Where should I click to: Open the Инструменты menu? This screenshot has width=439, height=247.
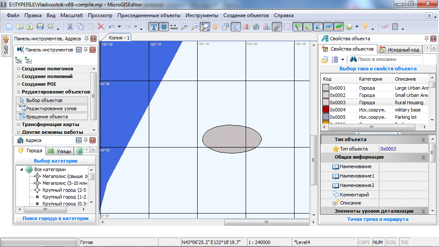click(x=202, y=15)
